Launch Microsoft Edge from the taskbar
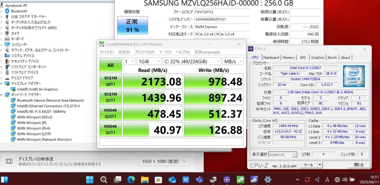380x185 pixels. coord(131,180)
